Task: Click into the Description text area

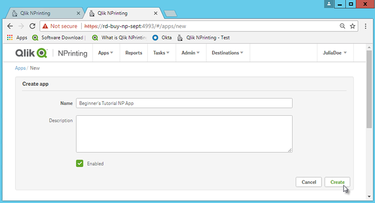Action: click(184, 134)
